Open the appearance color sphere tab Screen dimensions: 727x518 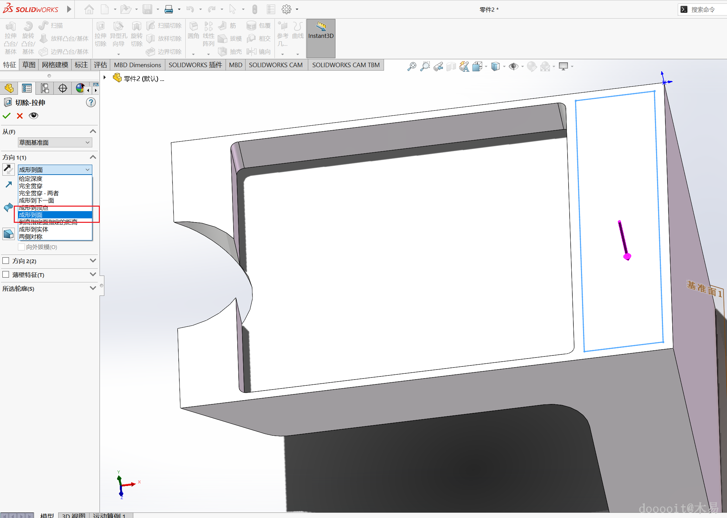tap(80, 88)
